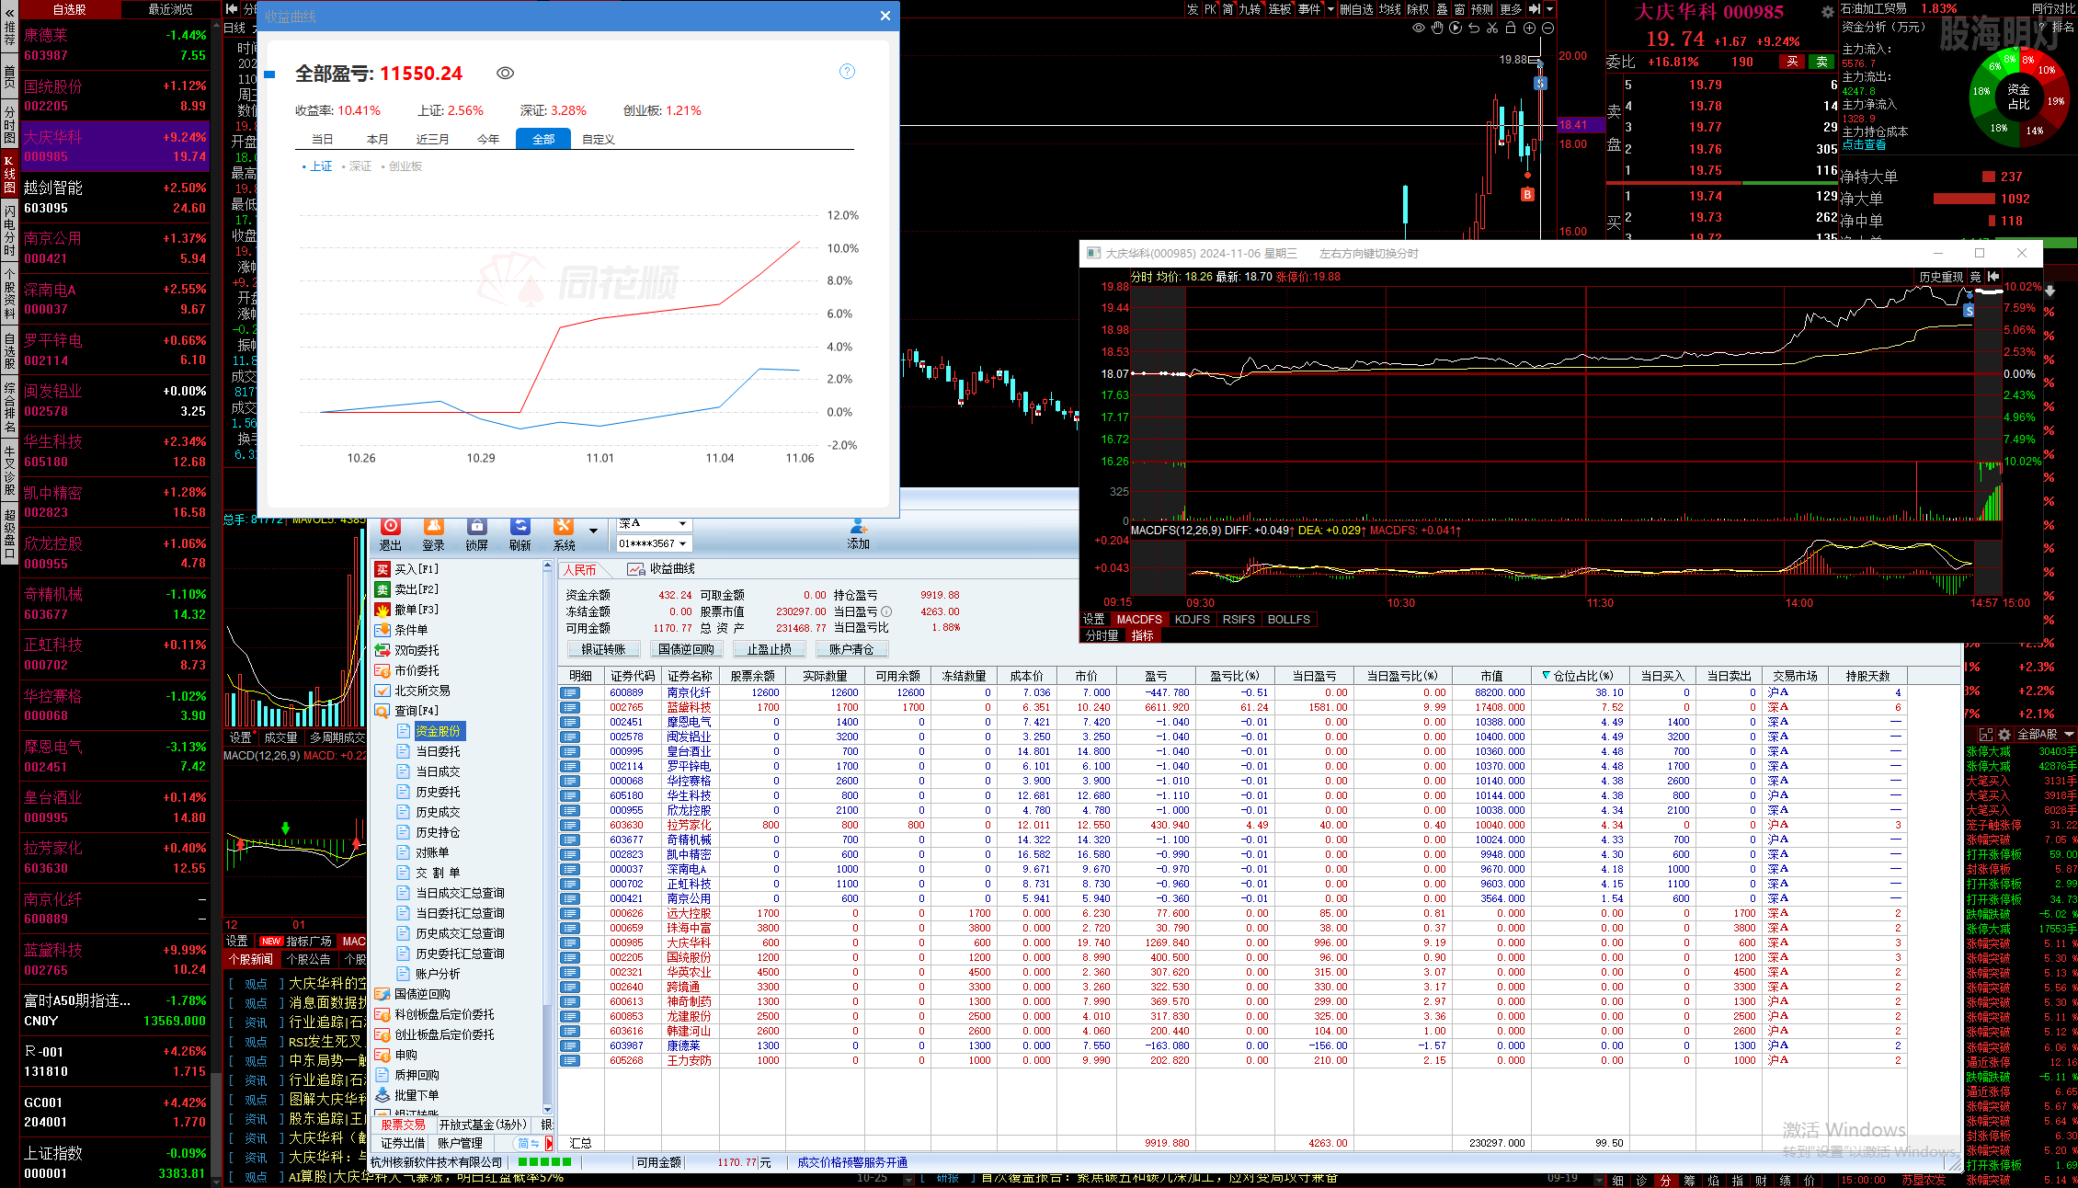Click the 卖出[F2] sell icon
Viewport: 2078px width, 1188px height.
[x=383, y=589]
